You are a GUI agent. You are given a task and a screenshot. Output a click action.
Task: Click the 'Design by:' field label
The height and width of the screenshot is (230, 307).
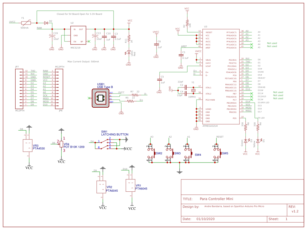pos(191,207)
